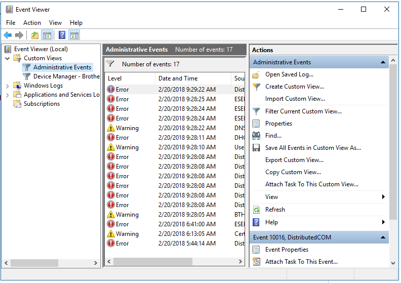
Task: Click the Filter Current Custom View funnel icon
Action: point(256,111)
